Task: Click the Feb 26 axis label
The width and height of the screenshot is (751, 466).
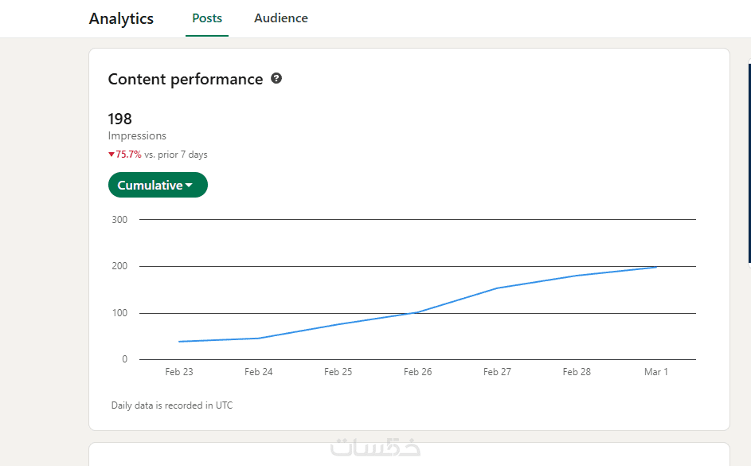Action: [x=417, y=372]
